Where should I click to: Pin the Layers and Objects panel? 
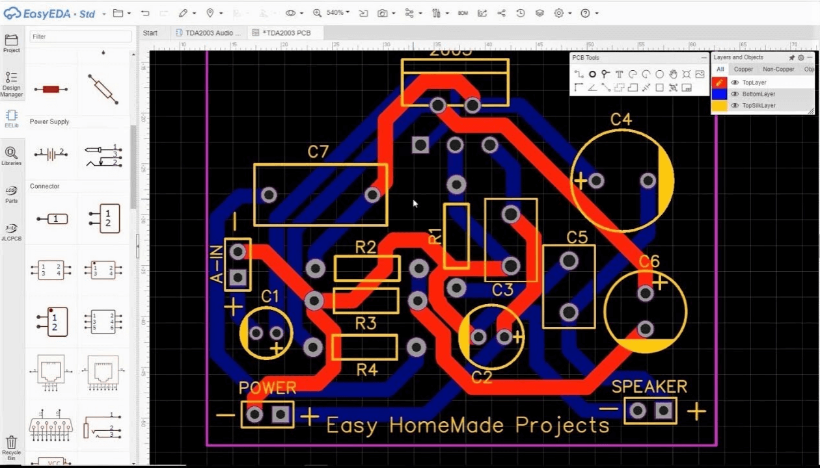pyautogui.click(x=792, y=58)
